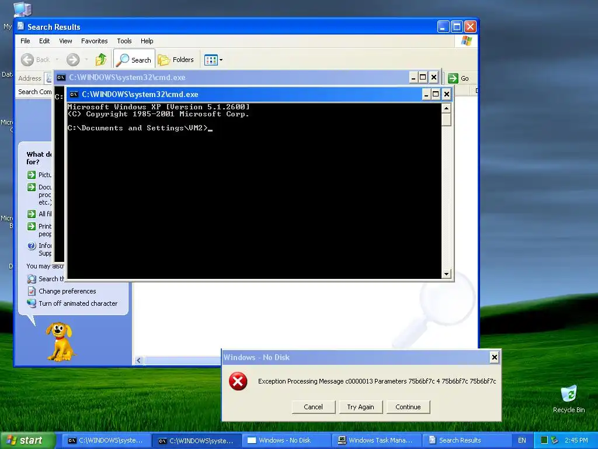Click the Turn off animated character icon
The width and height of the screenshot is (598, 449).
point(32,303)
